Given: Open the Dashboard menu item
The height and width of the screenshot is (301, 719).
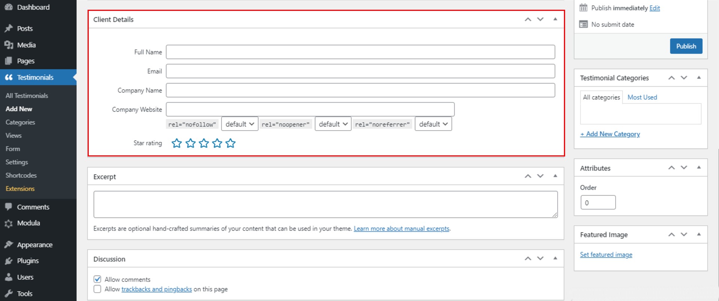Looking at the screenshot, I should (x=33, y=7).
